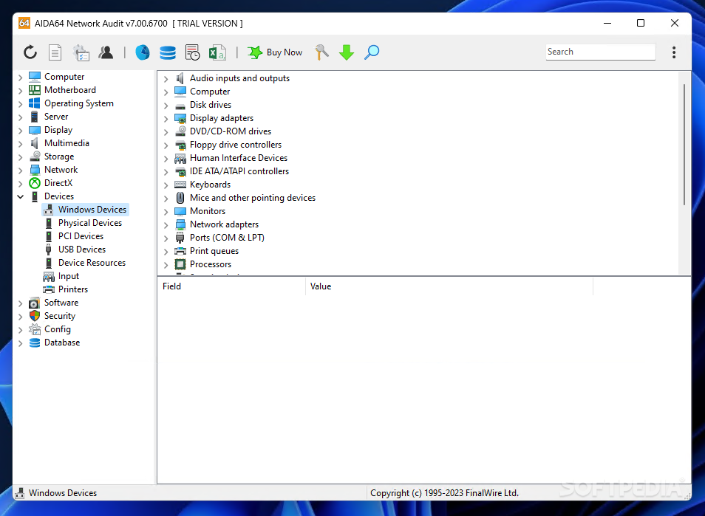
Task: Click the Storage drive icon in tree
Action: [x=35, y=156]
